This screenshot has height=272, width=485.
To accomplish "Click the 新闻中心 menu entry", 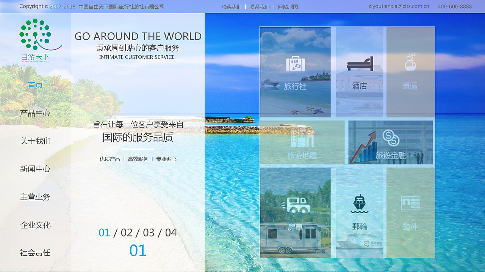I will [35, 169].
